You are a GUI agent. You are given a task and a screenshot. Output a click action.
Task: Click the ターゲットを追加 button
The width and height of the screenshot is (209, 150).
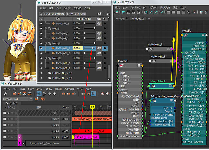tap(76, 14)
